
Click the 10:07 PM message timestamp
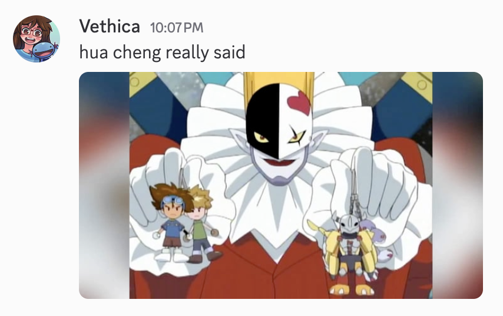pyautogui.click(x=177, y=28)
